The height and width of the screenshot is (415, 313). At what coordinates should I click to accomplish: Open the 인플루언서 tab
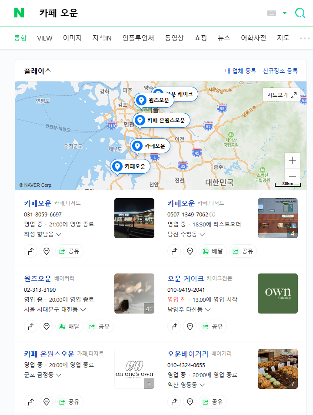coord(138,38)
